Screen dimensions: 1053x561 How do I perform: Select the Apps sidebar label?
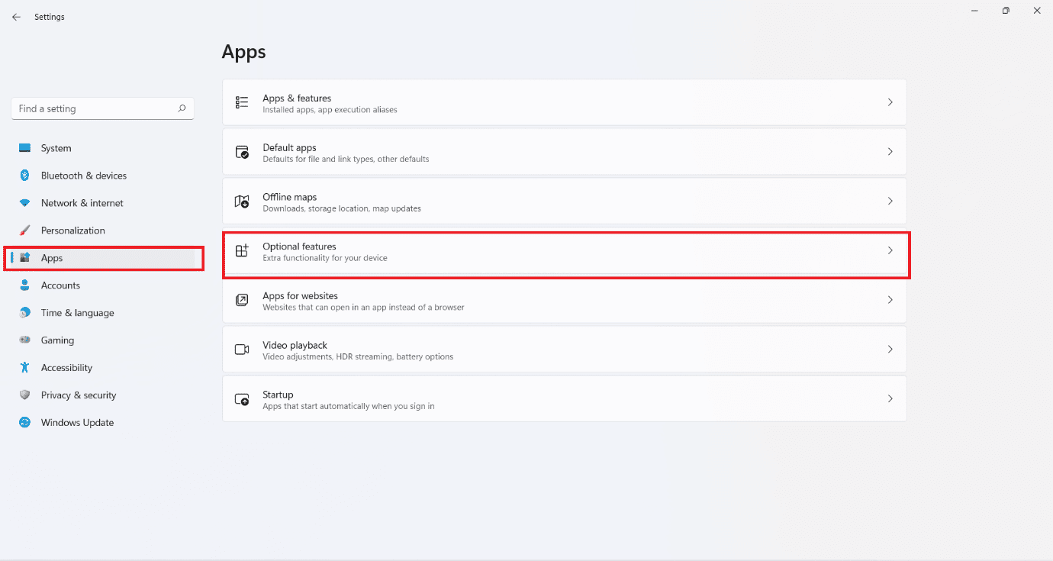point(52,258)
